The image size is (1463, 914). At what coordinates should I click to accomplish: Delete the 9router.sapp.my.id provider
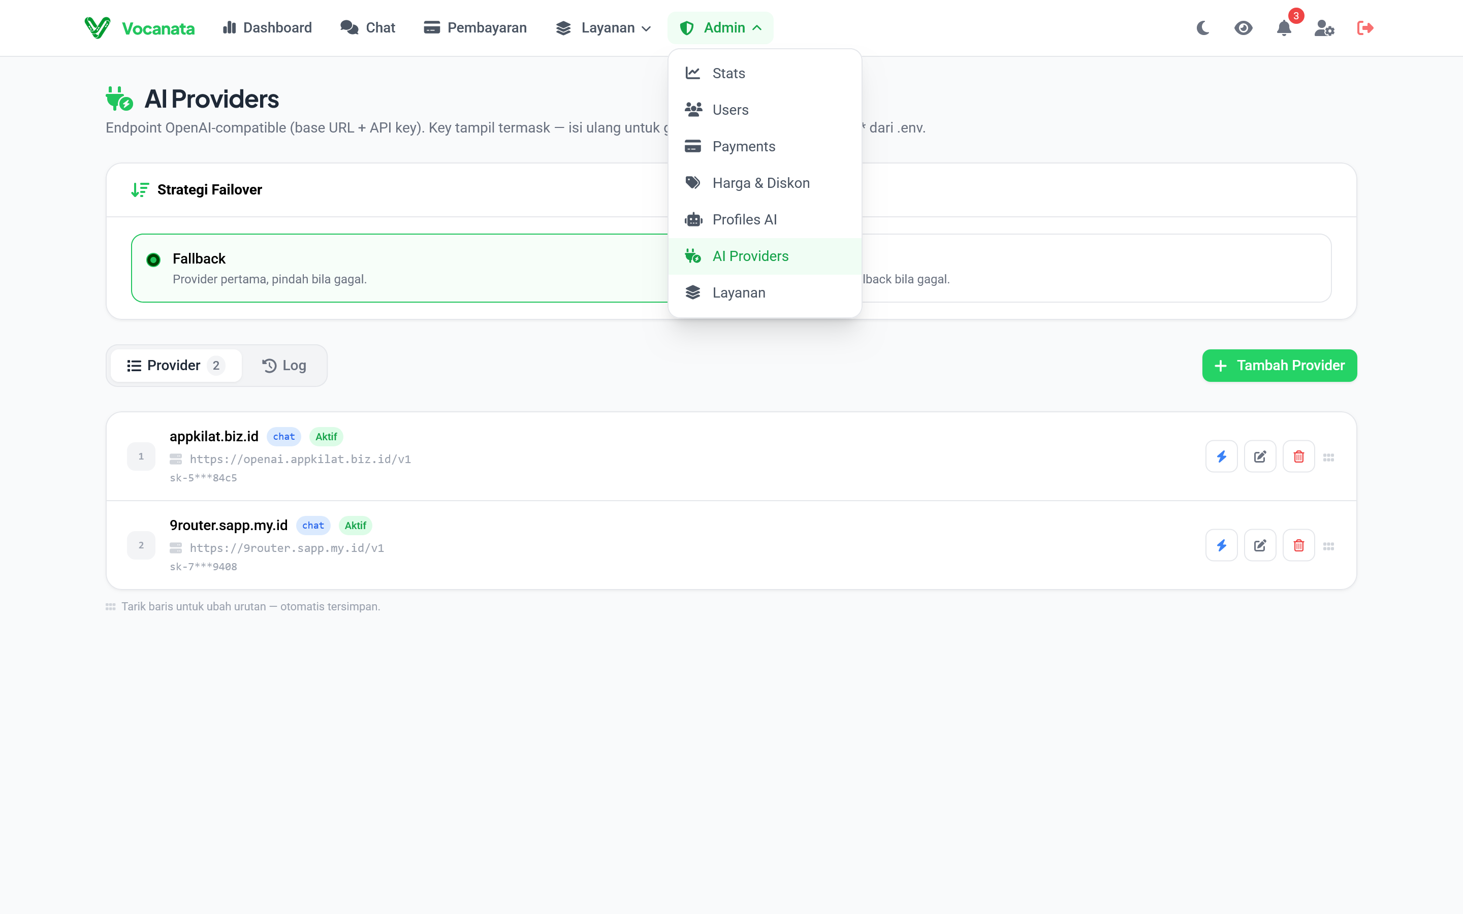pos(1298,545)
